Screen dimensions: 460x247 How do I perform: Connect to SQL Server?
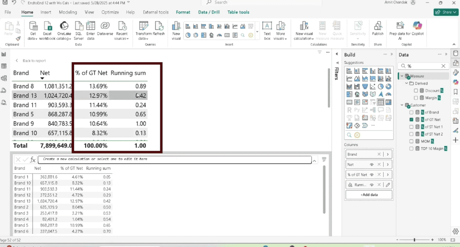point(79,31)
